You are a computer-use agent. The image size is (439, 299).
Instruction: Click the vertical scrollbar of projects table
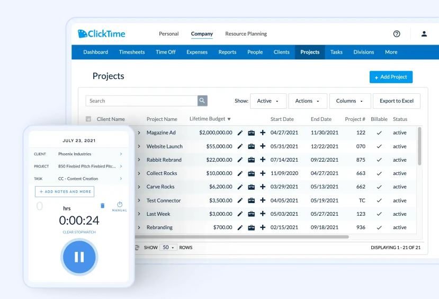[x=419, y=146]
